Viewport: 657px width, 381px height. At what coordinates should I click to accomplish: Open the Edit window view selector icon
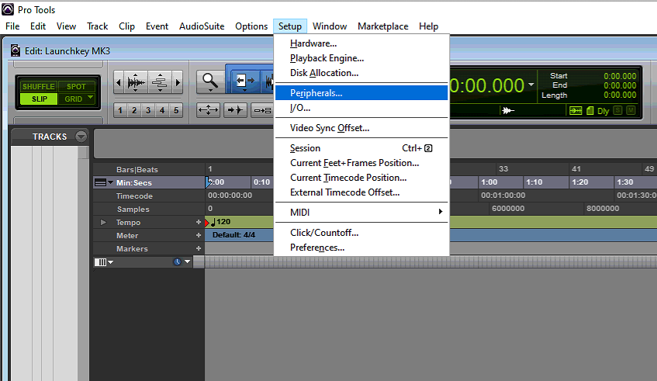point(101,262)
